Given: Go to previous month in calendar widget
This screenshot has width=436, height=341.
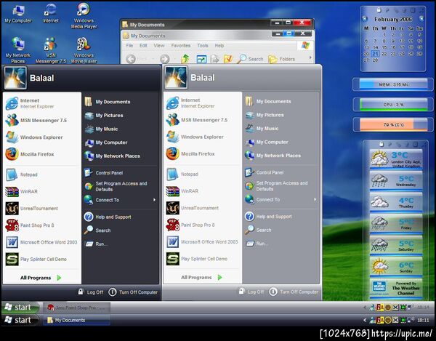Looking at the screenshot, I should 365,19.
